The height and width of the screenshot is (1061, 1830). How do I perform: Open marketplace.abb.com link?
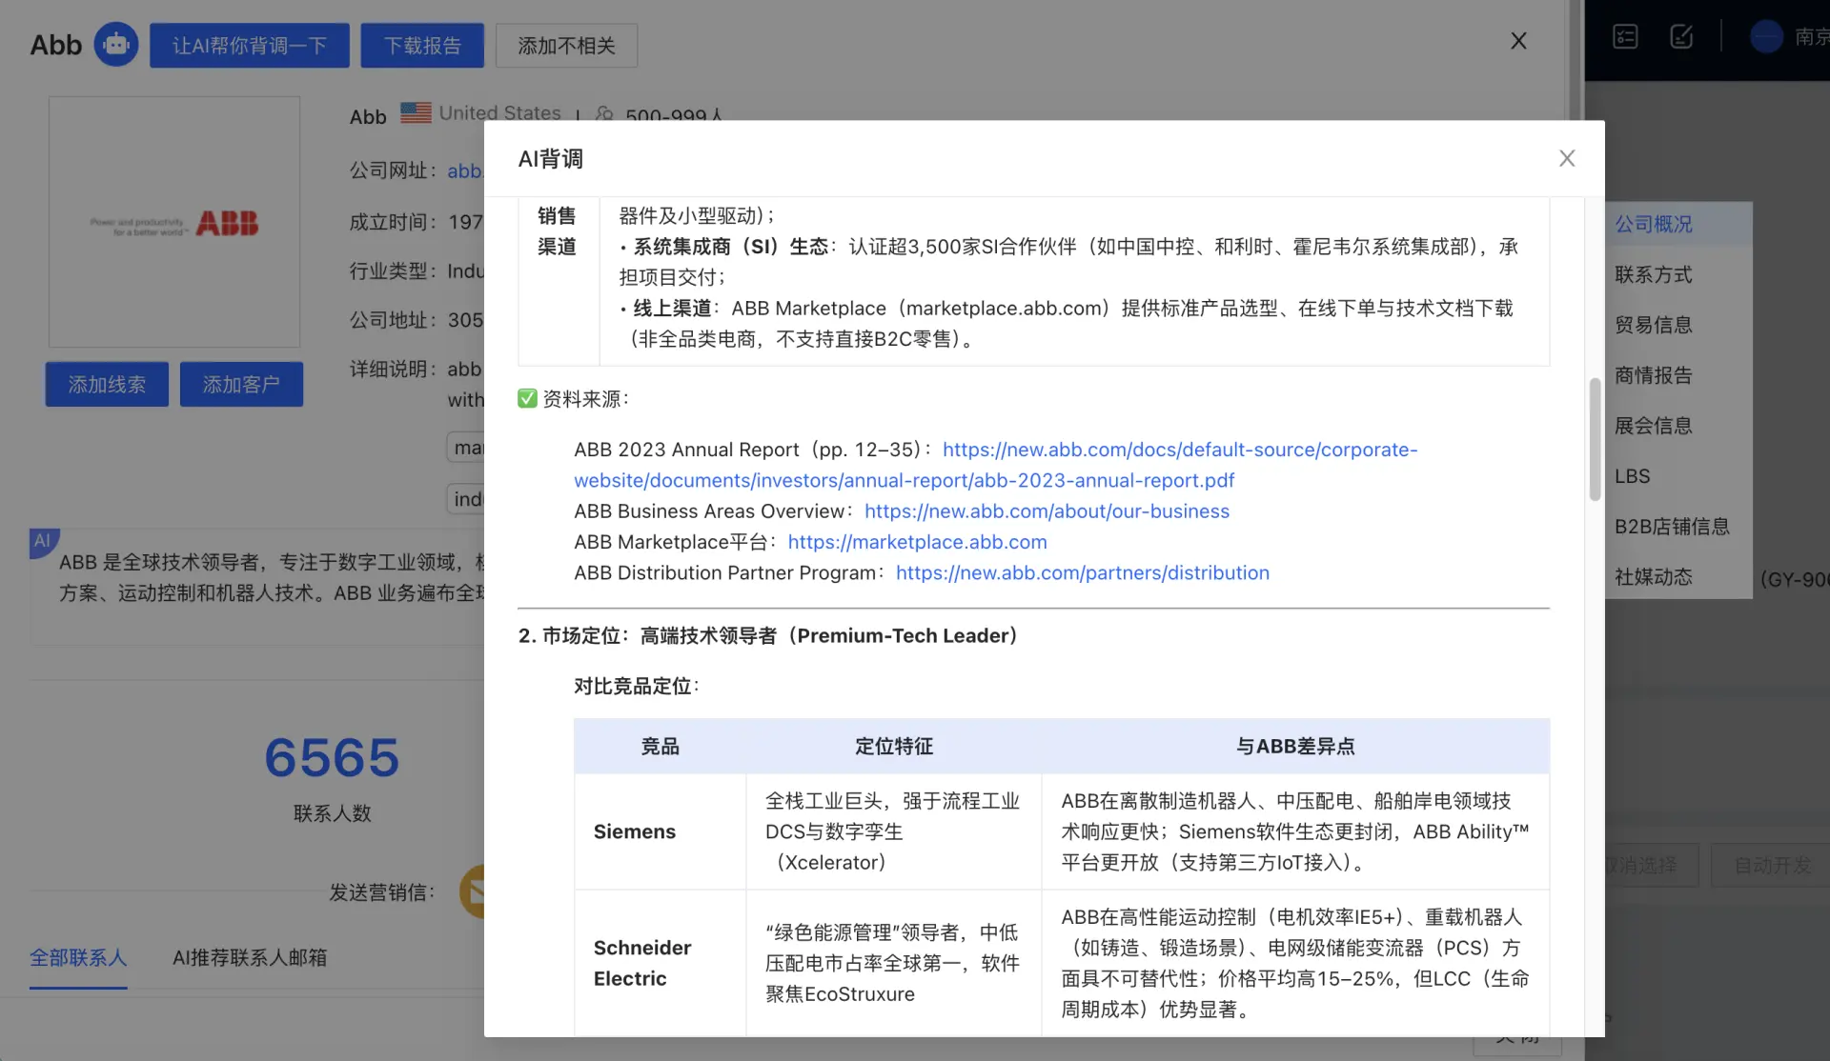click(x=917, y=542)
